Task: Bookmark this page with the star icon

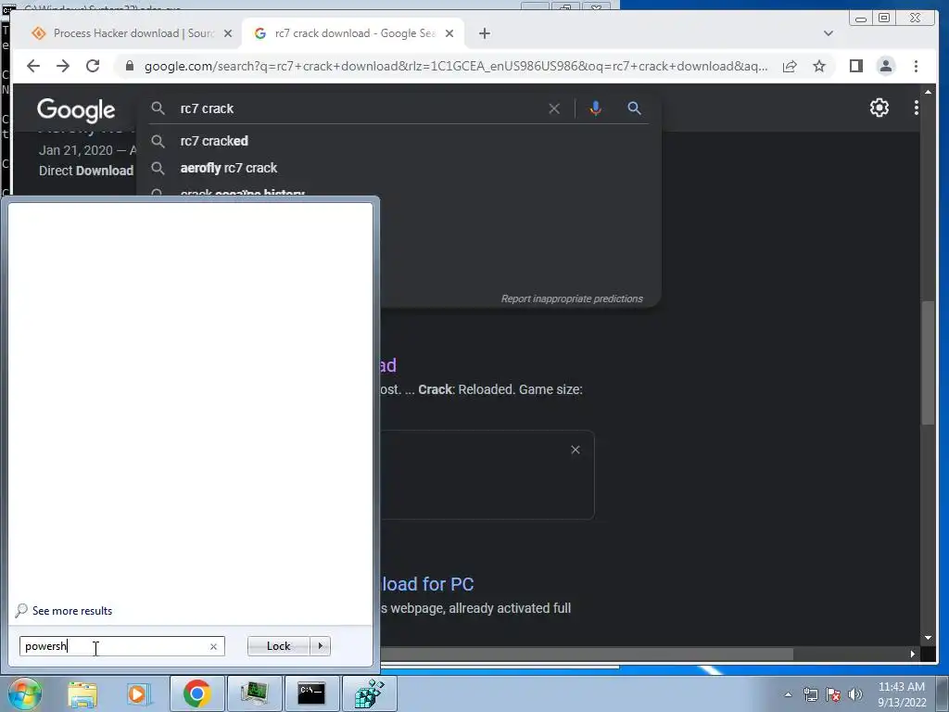Action: [819, 66]
